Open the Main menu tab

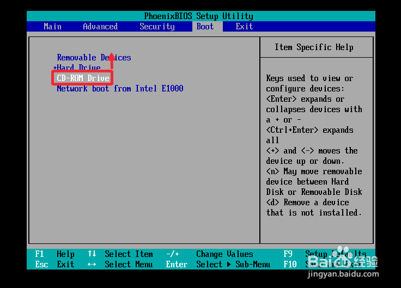(x=52, y=26)
